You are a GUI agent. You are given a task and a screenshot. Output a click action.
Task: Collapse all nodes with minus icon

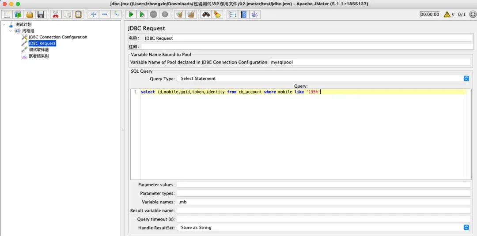click(105, 14)
